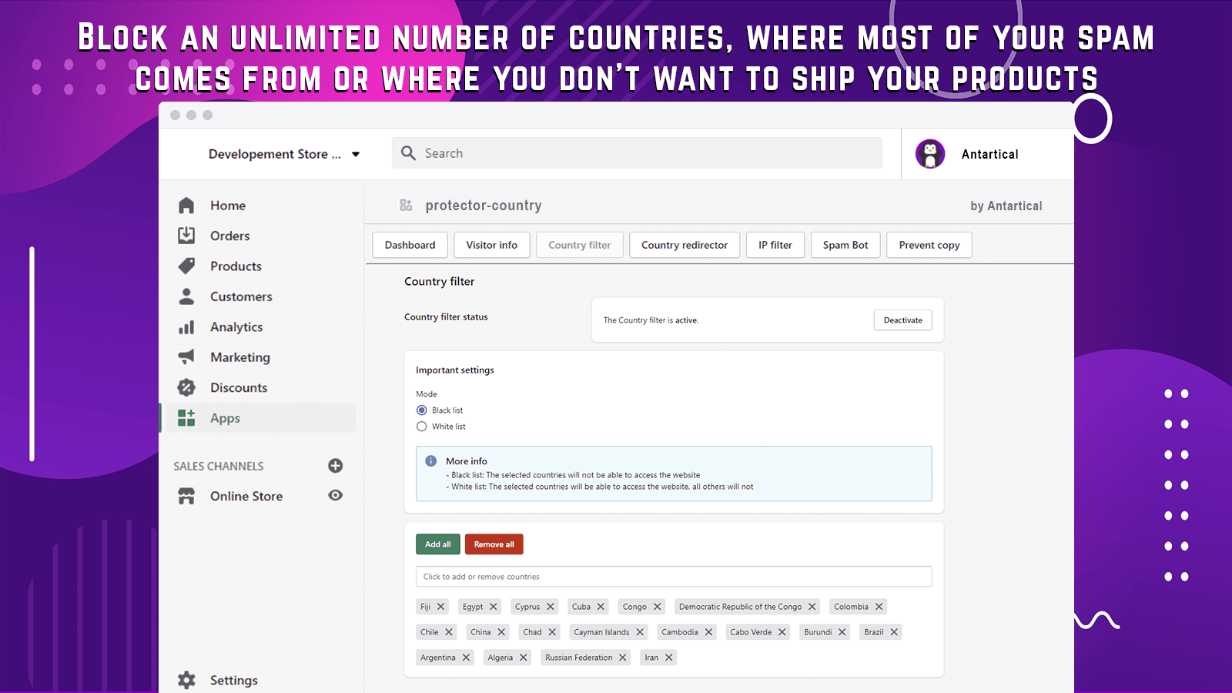Switch mode to White list
Viewport: 1232px width, 693px height.
[x=421, y=426]
